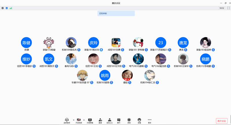Open the Chat (聊天) panel
This screenshot has width=231, height=125.
point(119,120)
